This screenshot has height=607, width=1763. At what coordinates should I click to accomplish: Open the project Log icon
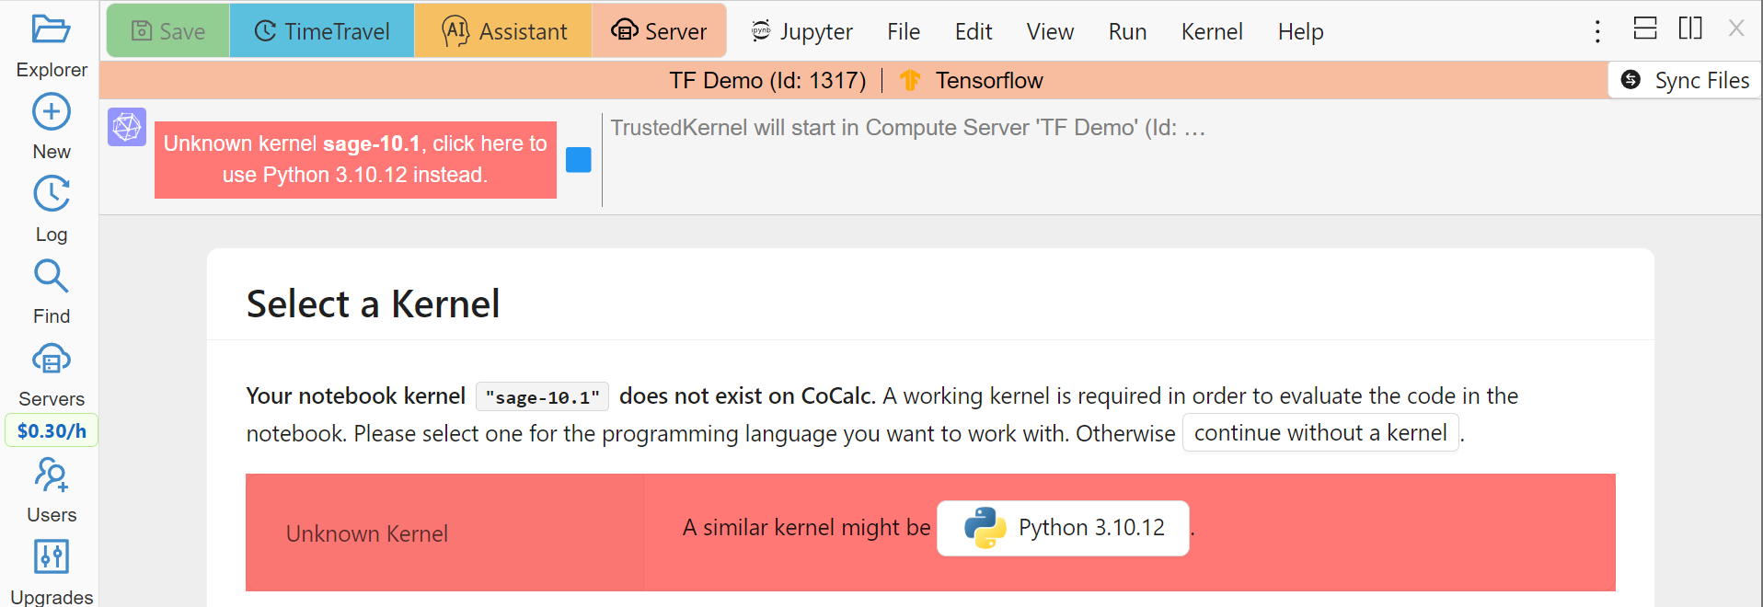[x=52, y=194]
